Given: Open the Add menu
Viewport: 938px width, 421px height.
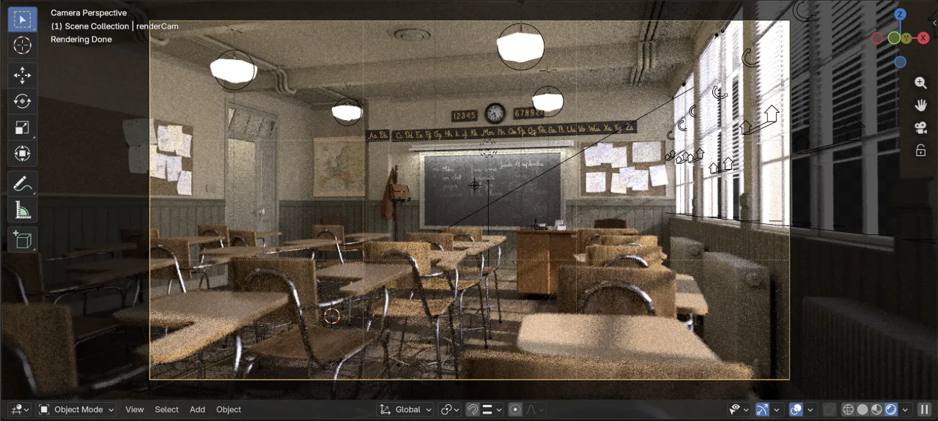Looking at the screenshot, I should tap(197, 409).
